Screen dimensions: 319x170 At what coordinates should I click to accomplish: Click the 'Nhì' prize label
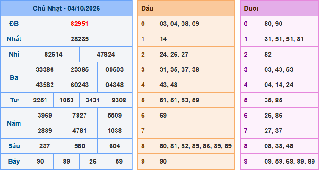click(14, 54)
